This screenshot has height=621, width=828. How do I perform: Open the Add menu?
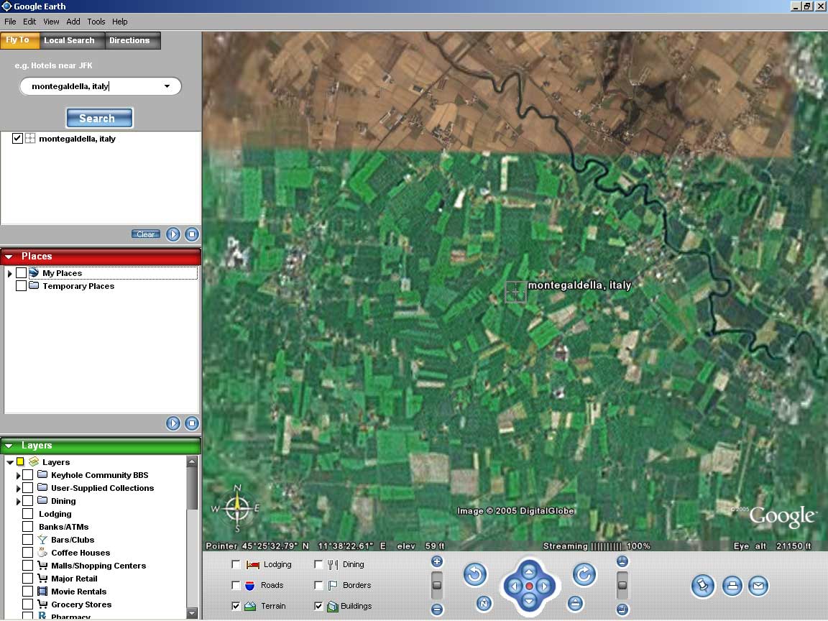(73, 22)
